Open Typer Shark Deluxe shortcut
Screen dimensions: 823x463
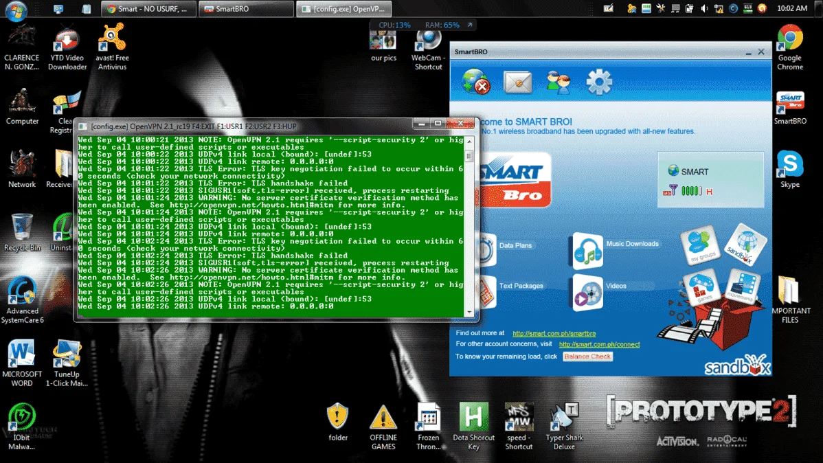(x=564, y=427)
